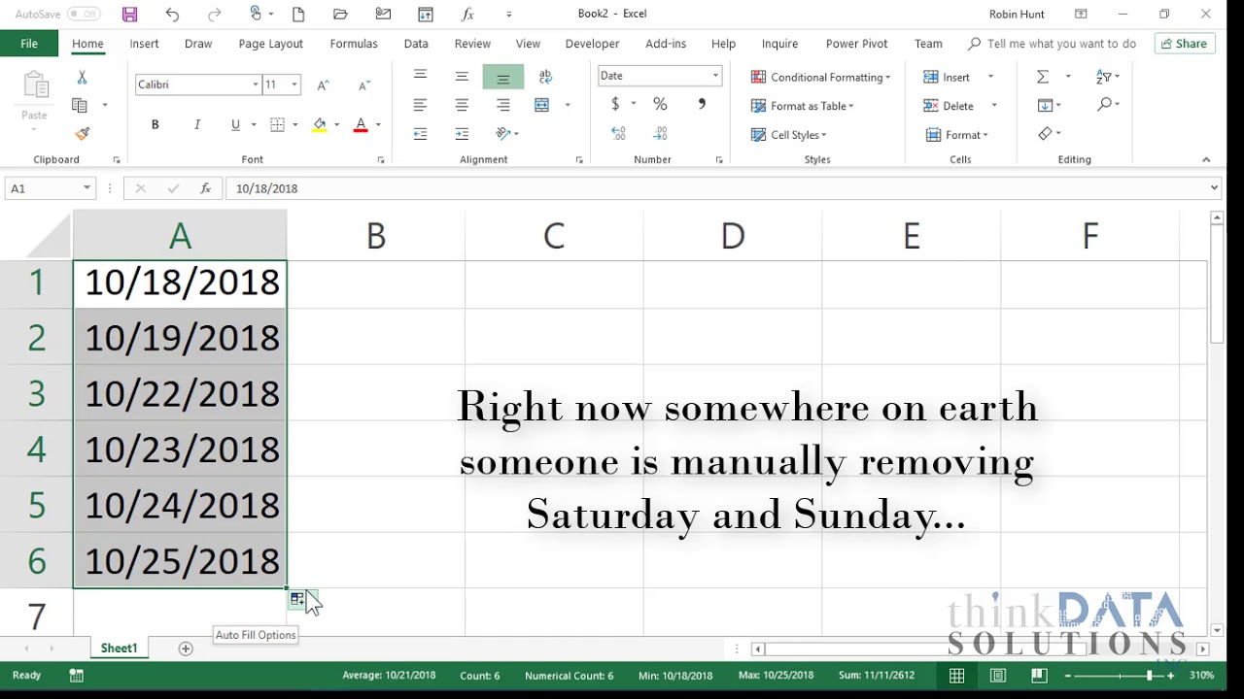Viewport: 1244px width, 699px height.
Task: Toggle Normal view button in status bar
Action: (x=957, y=676)
